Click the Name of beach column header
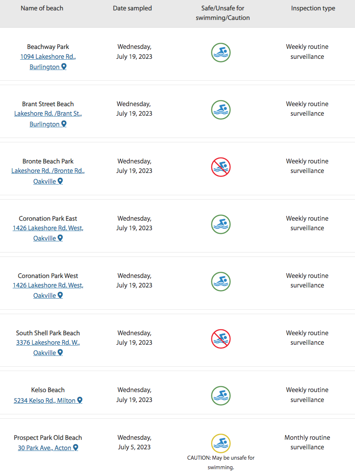355x474 pixels. point(42,8)
